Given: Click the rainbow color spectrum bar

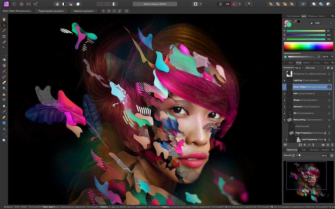Looking at the screenshot, I should coord(308,47).
